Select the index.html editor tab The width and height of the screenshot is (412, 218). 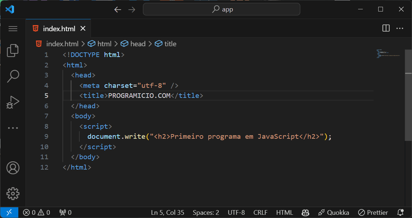click(x=58, y=28)
